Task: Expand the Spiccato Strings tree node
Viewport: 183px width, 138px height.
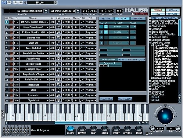Action: [x=152, y=78]
